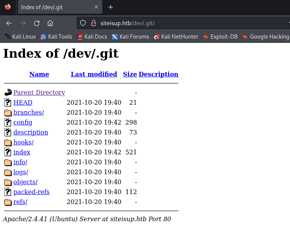Go back using the back arrow
The width and height of the screenshot is (290, 230).
pos(9,23)
